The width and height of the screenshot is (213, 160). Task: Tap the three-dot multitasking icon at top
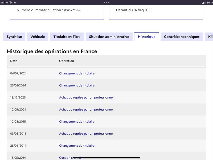click(x=106, y=3)
